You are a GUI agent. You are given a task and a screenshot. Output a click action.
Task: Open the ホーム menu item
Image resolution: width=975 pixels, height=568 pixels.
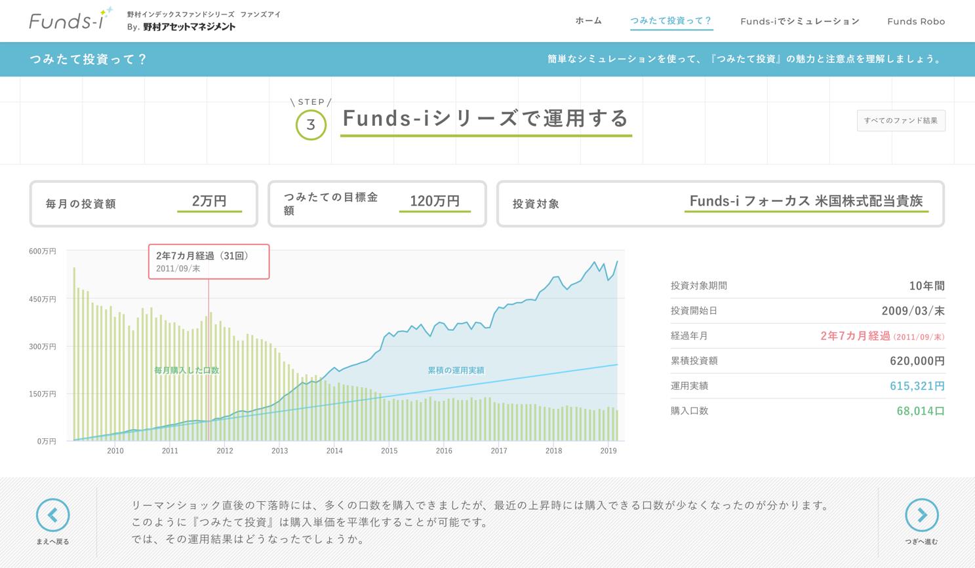(x=588, y=21)
